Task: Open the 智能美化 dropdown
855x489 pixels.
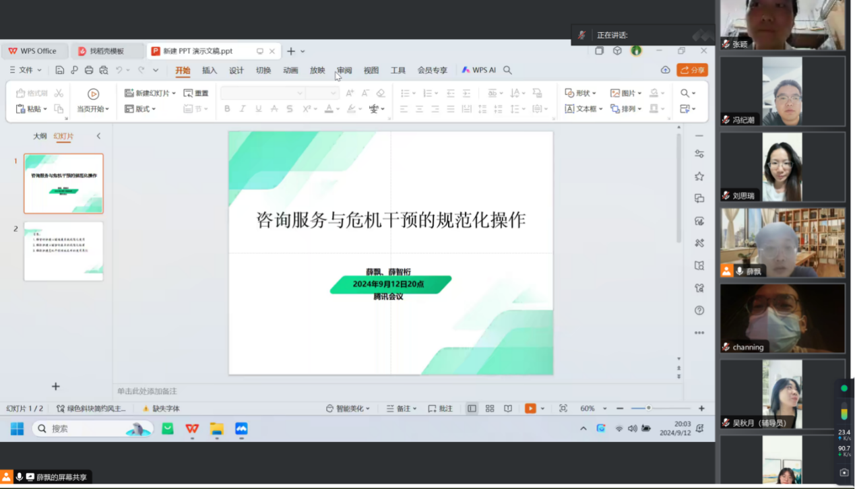Action: pos(348,409)
